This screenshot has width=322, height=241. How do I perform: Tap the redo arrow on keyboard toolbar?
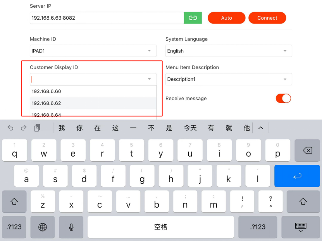[x=24, y=128]
